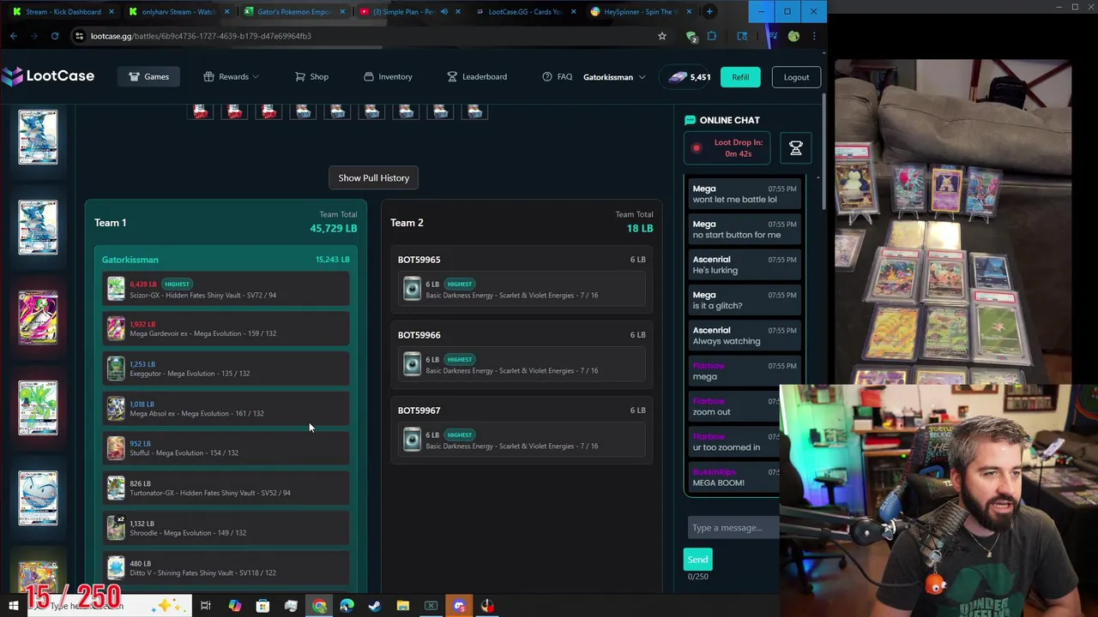The width and height of the screenshot is (1098, 617).
Task: Click the browser back arrow
Action: [x=14, y=36]
